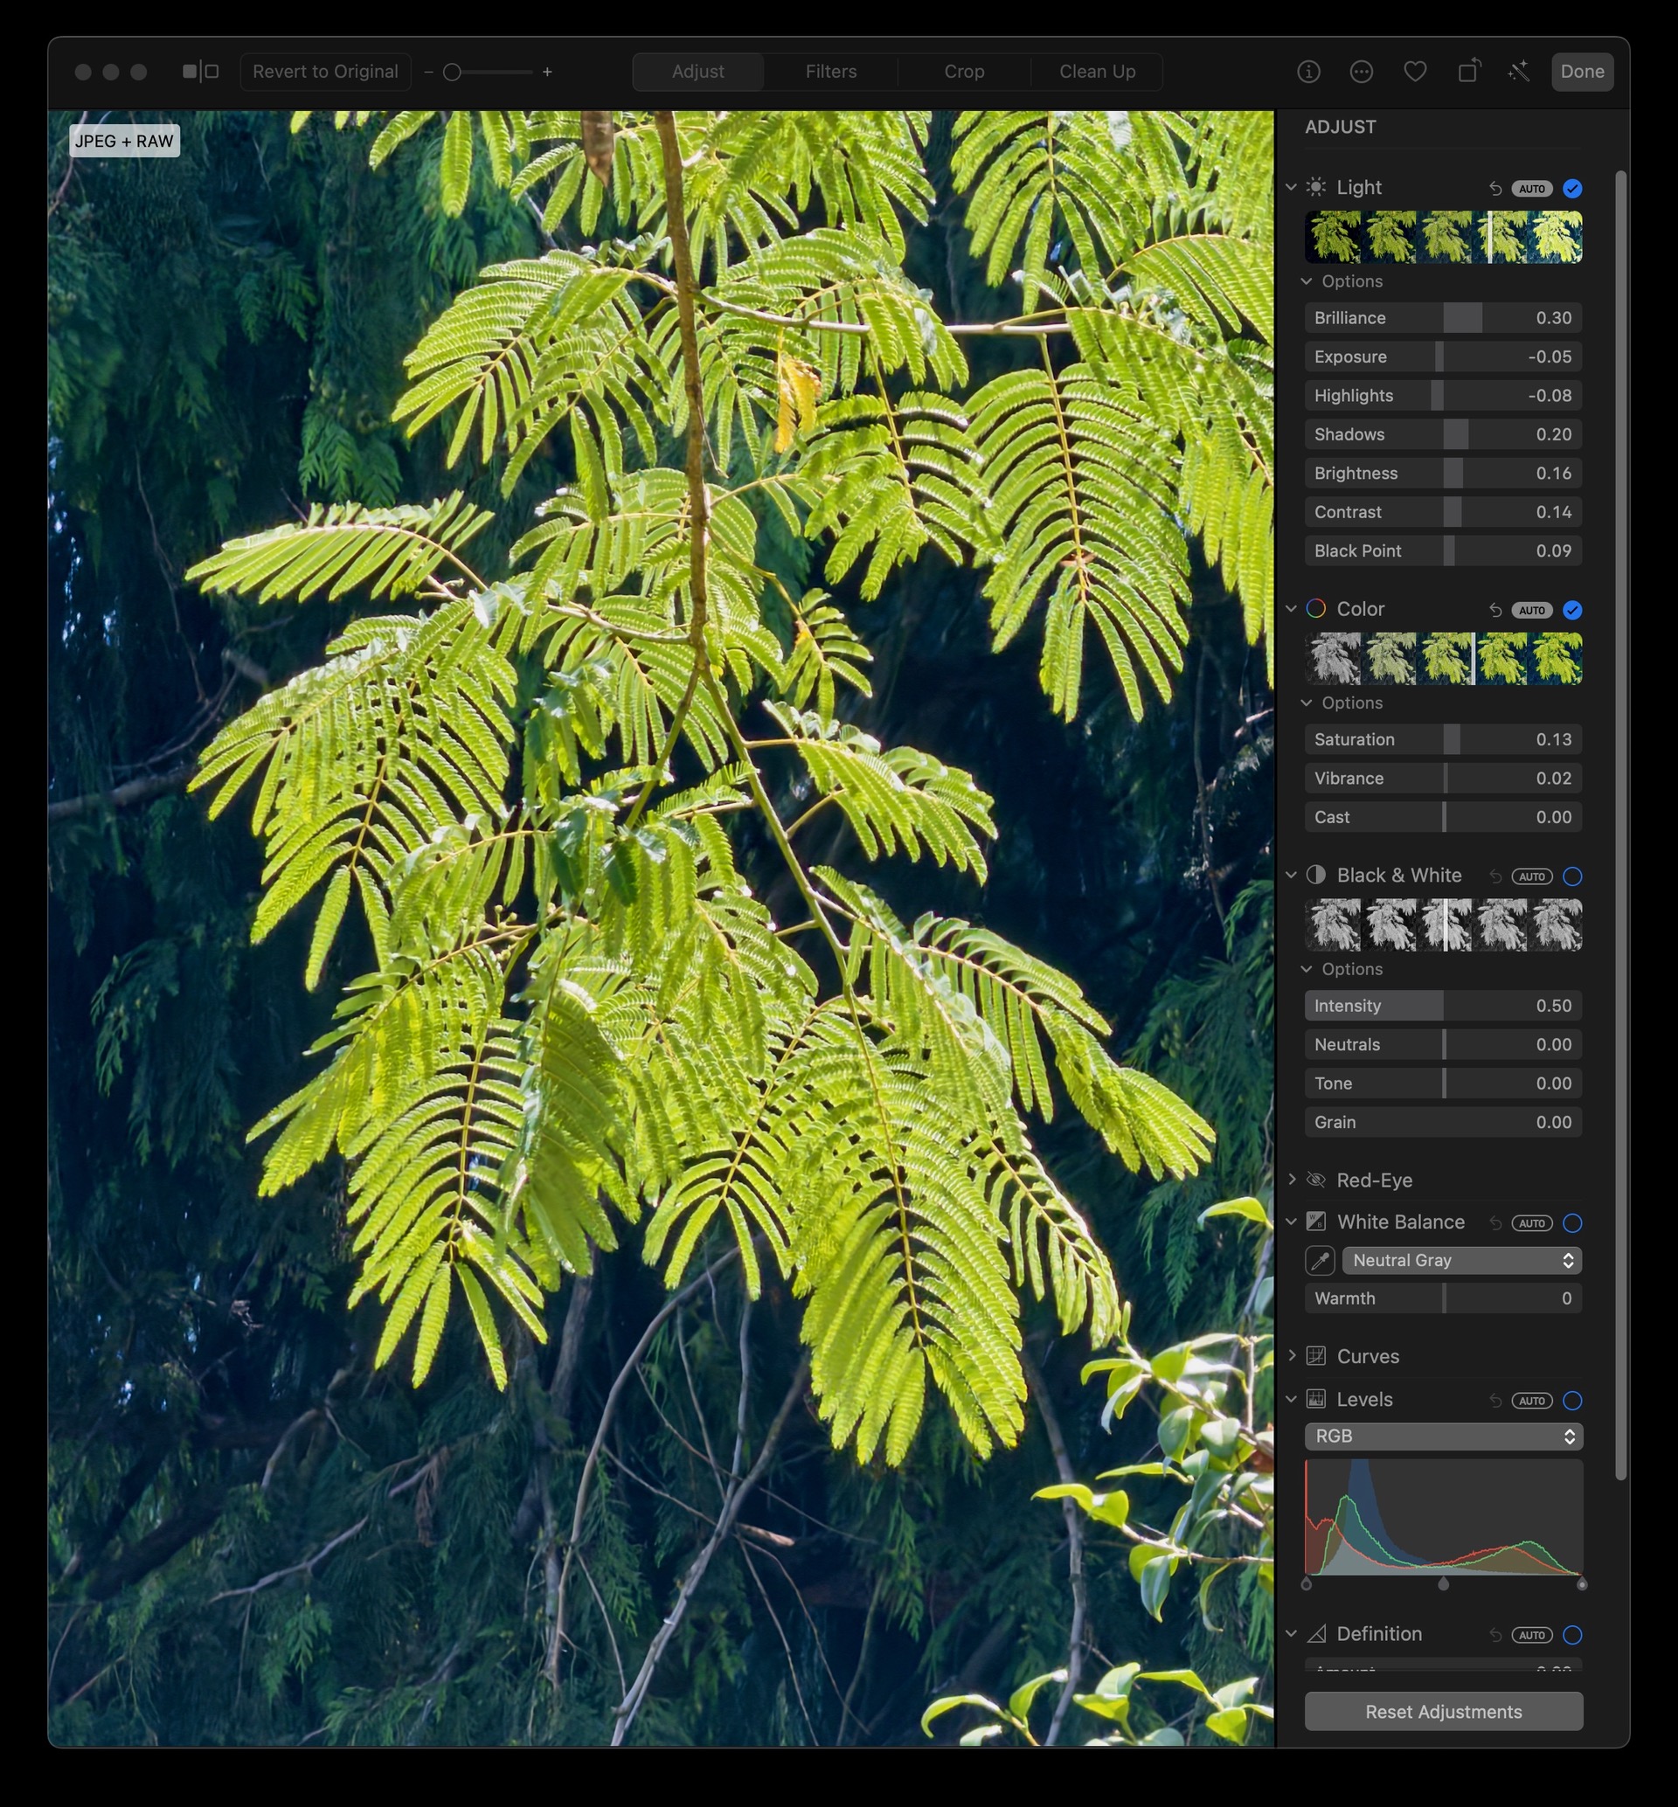Switch to the Crop tab

point(963,72)
